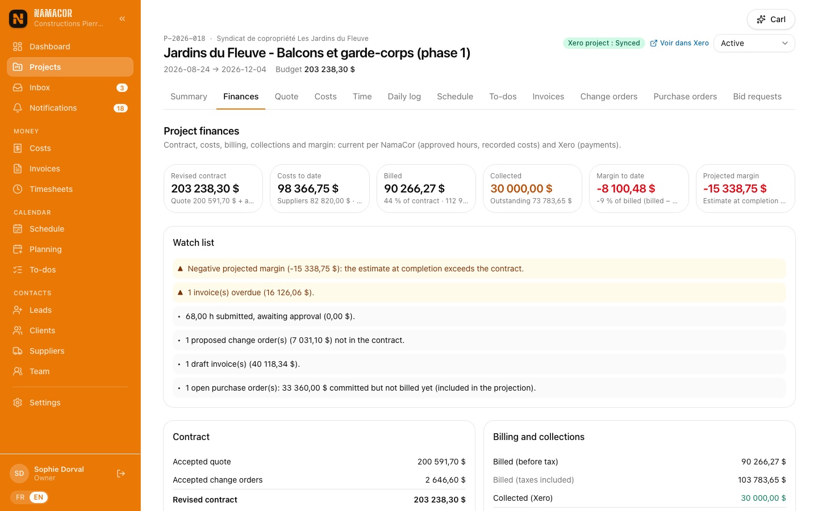The height and width of the screenshot is (511, 818).
Task: Switch to the Quote tab
Action: point(286,97)
